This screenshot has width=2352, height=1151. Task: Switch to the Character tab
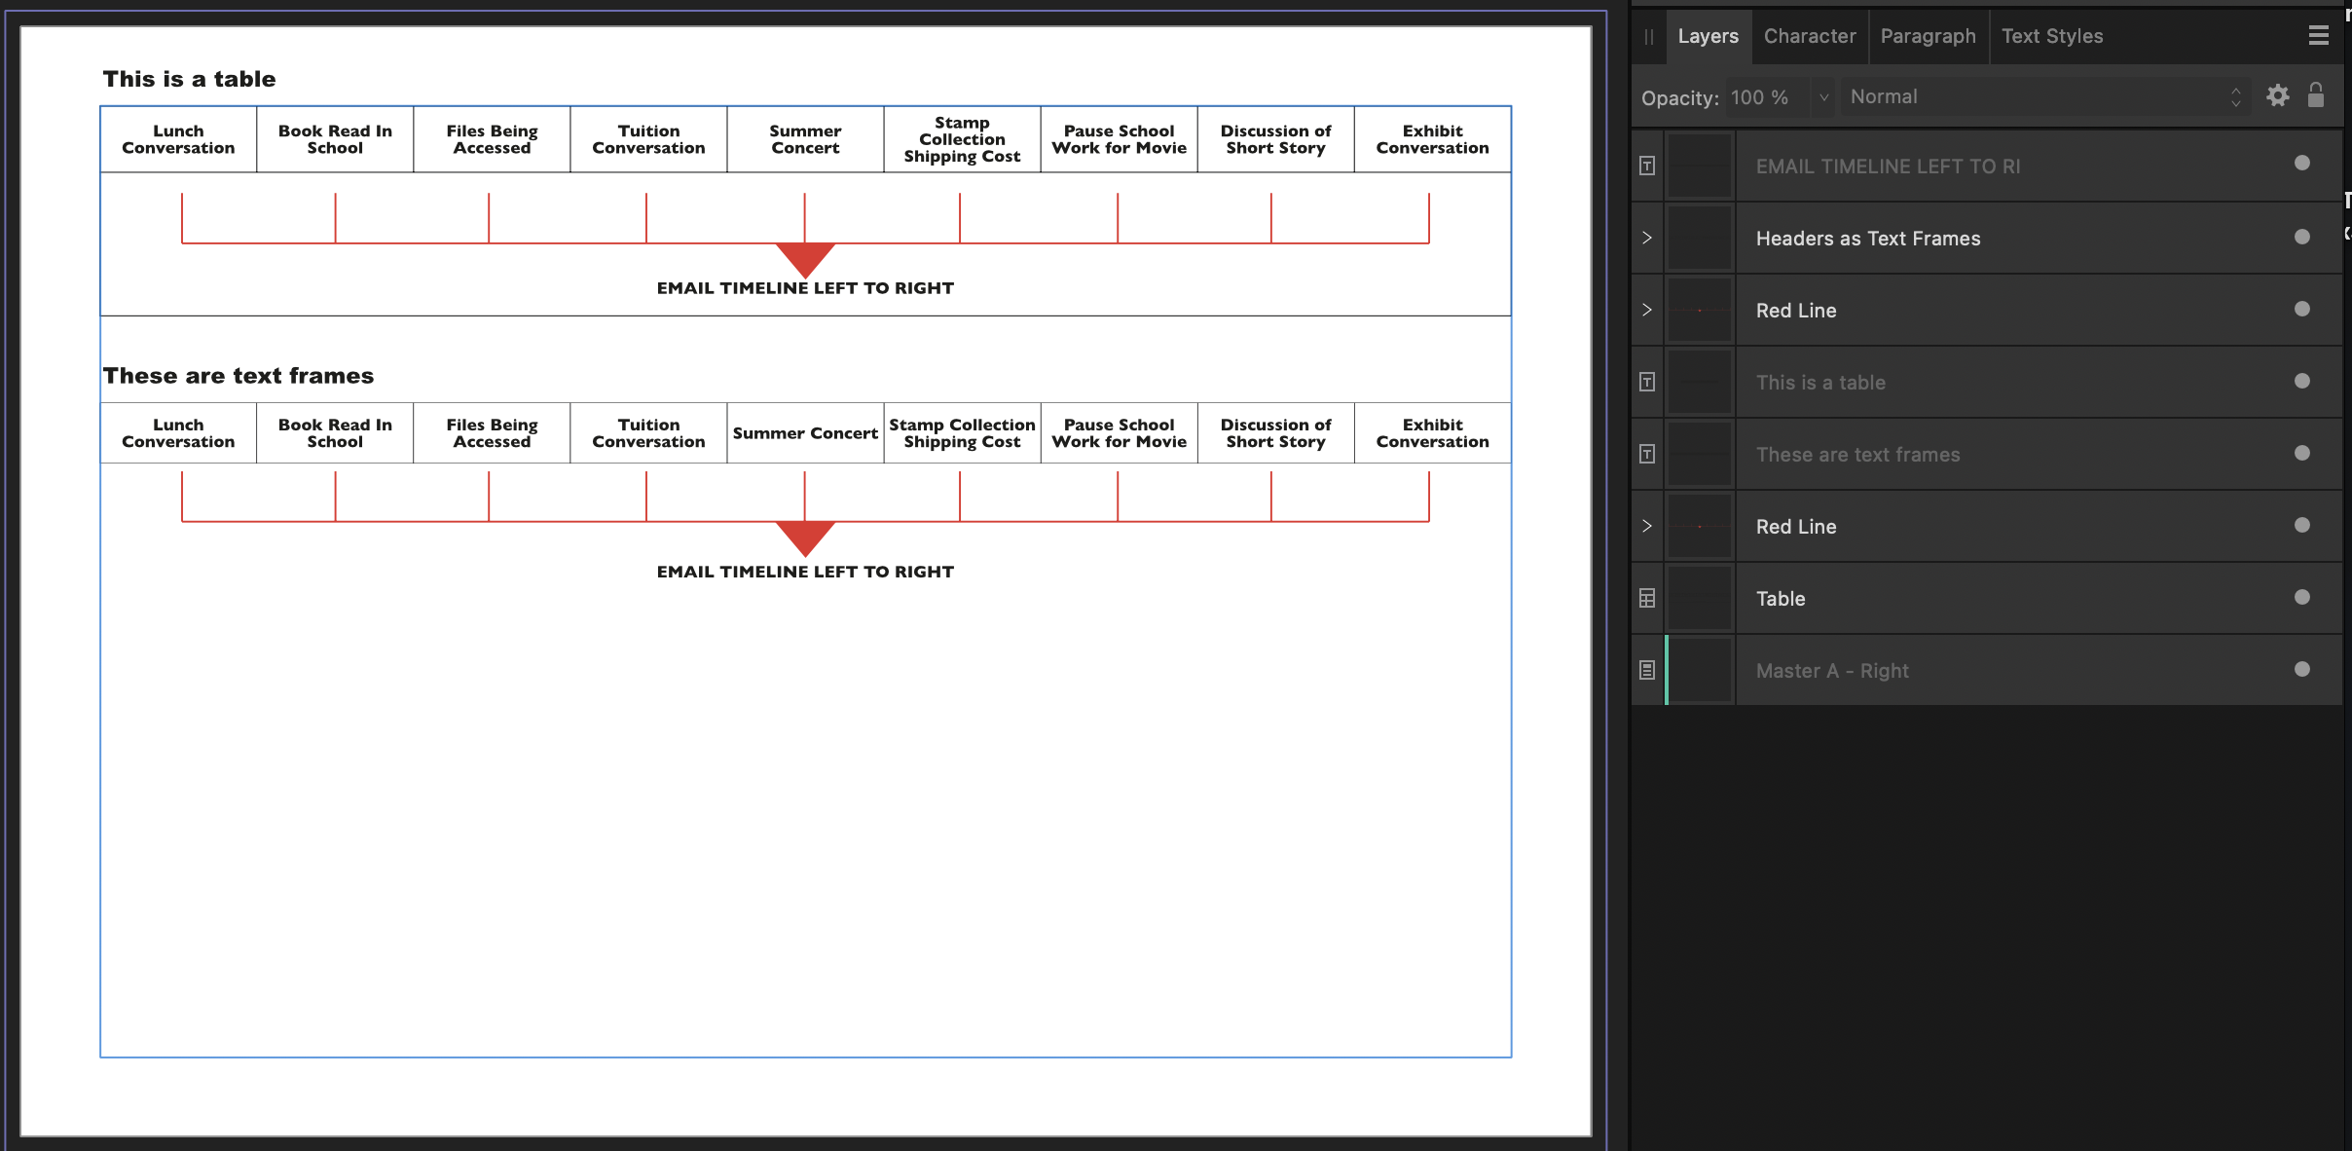tap(1809, 35)
